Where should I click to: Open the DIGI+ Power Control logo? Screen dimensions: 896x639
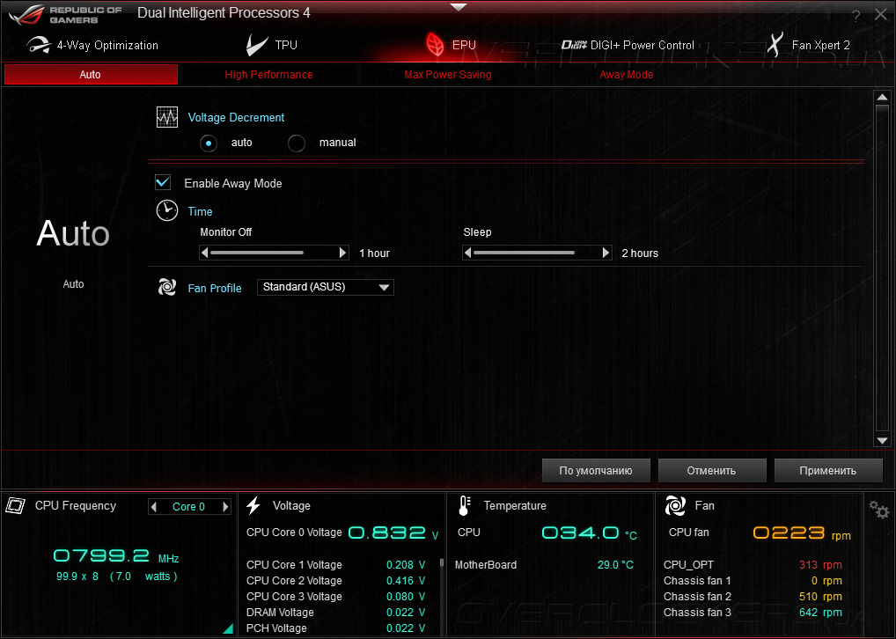point(574,45)
